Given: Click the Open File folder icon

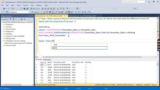Looking at the screenshot, I should [22, 9].
